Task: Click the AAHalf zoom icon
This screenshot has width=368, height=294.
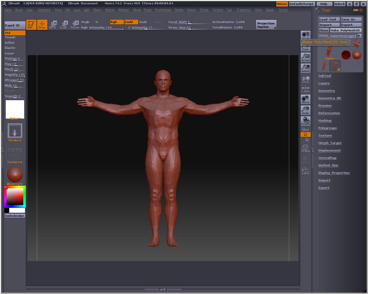Action: (305, 68)
